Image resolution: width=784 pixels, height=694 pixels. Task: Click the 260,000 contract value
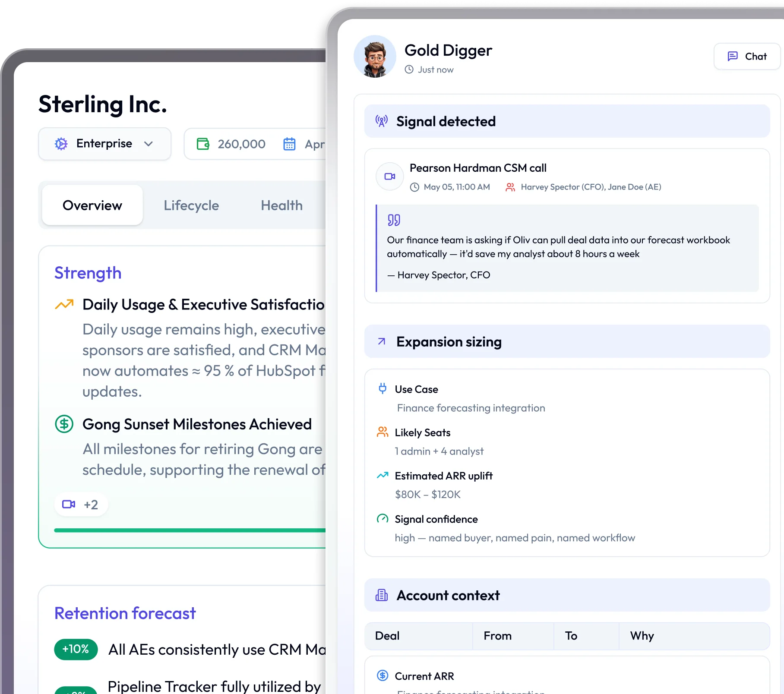[241, 144]
